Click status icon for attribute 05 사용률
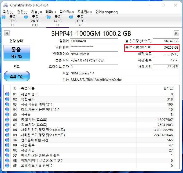Screen dimensions: 183x173 pos(7,114)
